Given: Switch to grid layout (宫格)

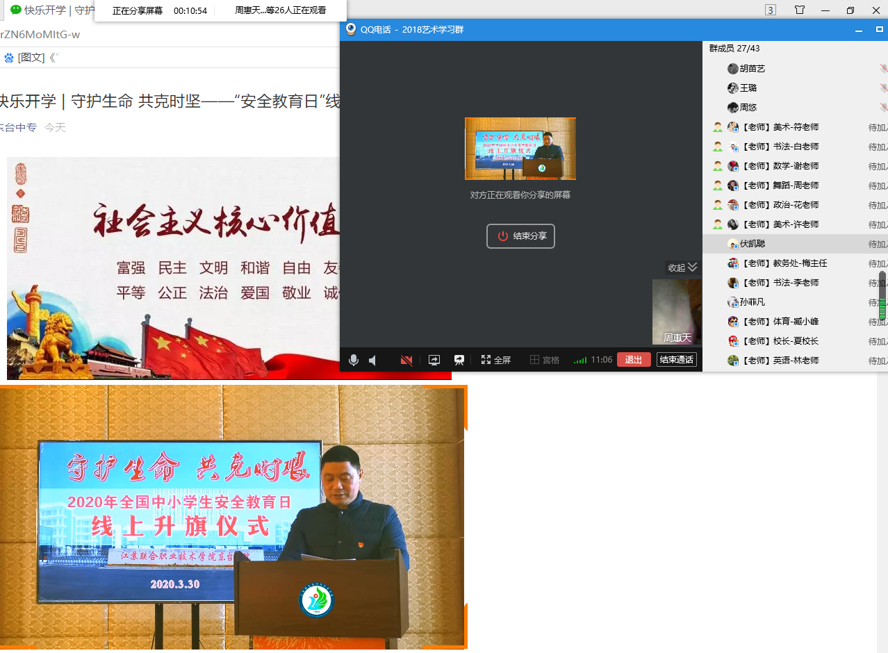Looking at the screenshot, I should [x=545, y=360].
